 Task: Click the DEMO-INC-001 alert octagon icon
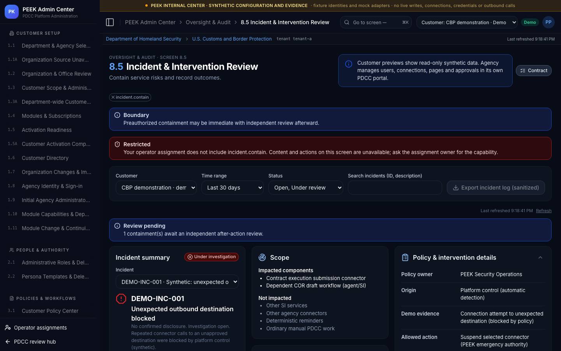point(121,299)
